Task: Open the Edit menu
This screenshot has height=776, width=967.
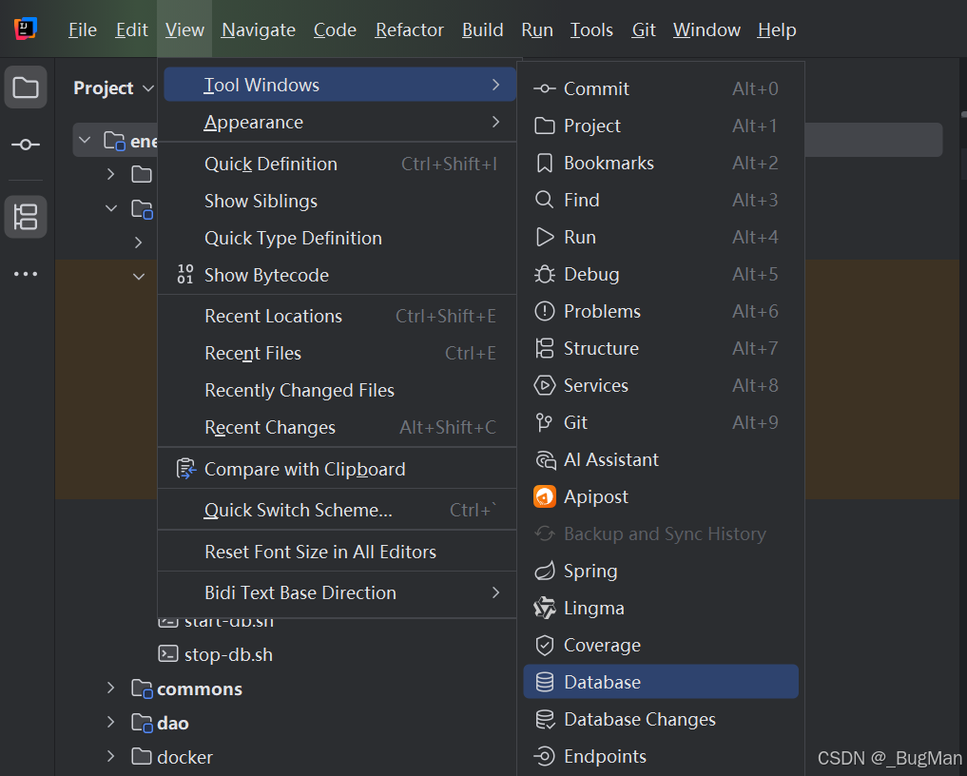Action: coord(131,29)
